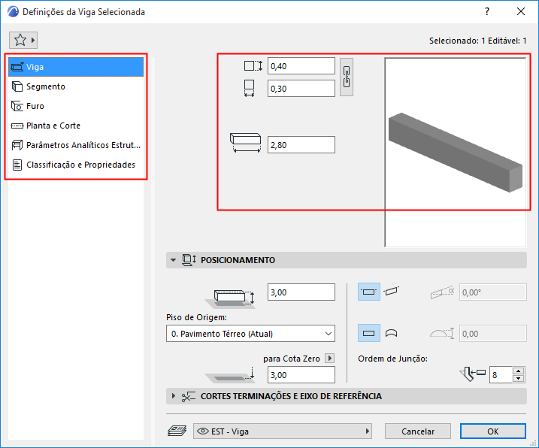Click the disabled curve height field 0,00
The image size is (539, 448).
point(493,334)
